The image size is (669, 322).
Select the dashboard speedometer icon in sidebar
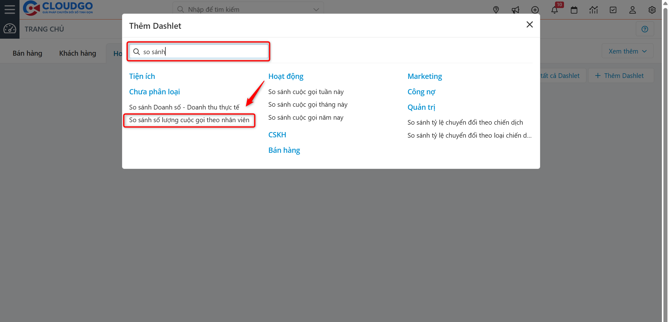(10, 29)
